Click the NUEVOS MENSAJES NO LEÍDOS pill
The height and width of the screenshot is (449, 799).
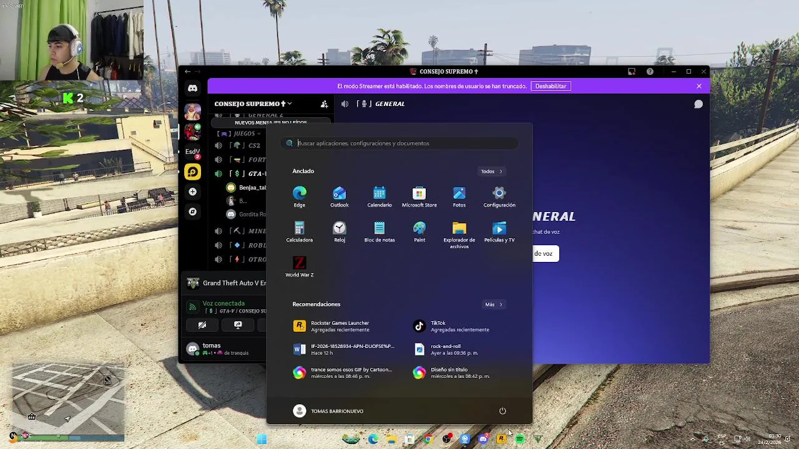coord(270,122)
